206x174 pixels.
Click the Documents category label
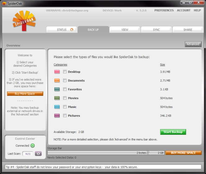(x=76, y=80)
